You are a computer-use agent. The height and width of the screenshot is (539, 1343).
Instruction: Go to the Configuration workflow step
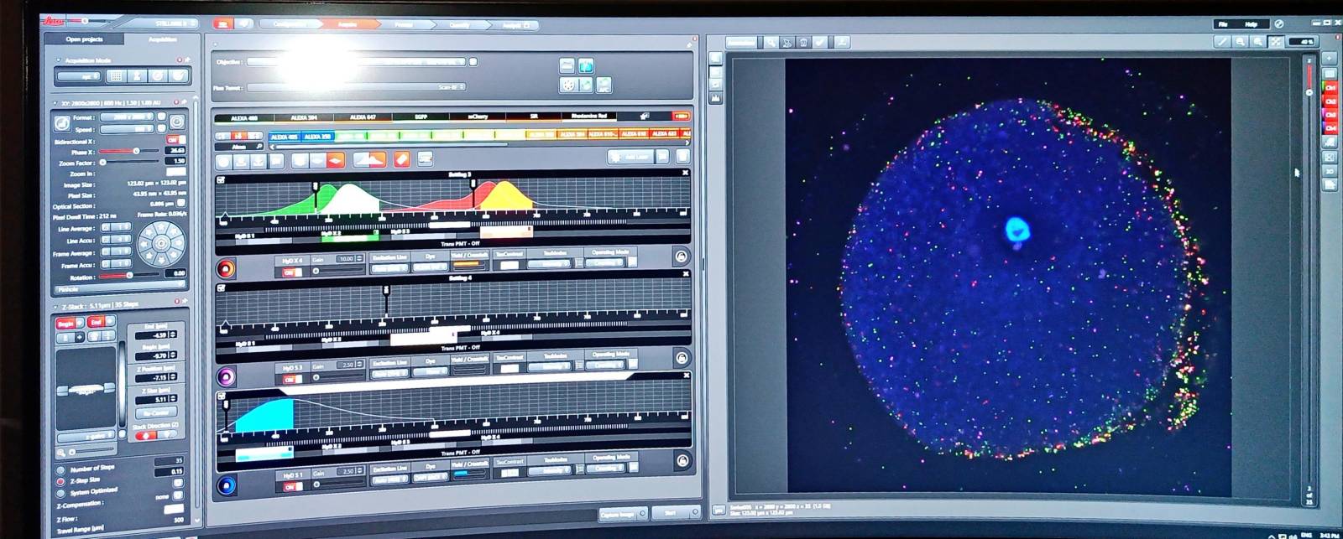[290, 24]
